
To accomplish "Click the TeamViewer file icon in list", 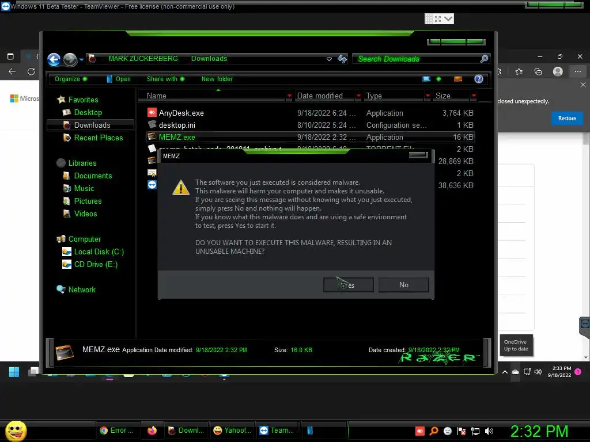I will (152, 185).
